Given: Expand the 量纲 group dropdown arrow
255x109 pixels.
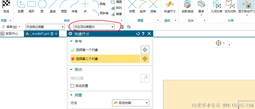Looking at the screenshot, I should coord(176,20).
